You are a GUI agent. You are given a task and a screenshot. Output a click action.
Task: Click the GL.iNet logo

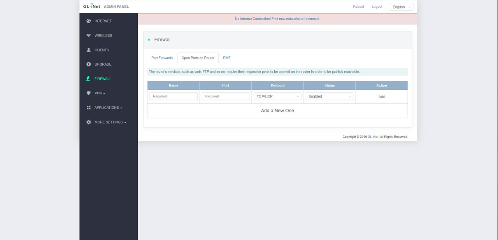[92, 6]
